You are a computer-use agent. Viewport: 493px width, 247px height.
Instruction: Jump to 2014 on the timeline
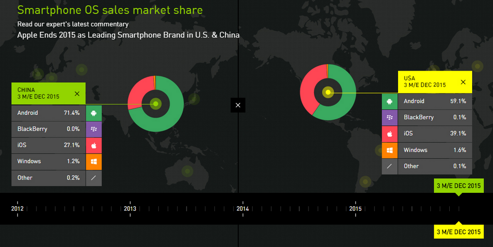(243, 209)
